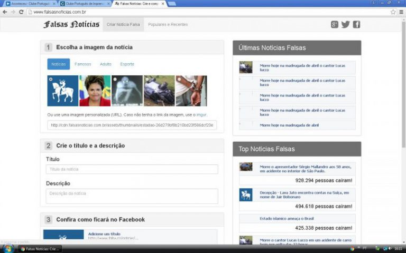Click the Windows Start orb
This screenshot has height=253, width=406.
8,249
